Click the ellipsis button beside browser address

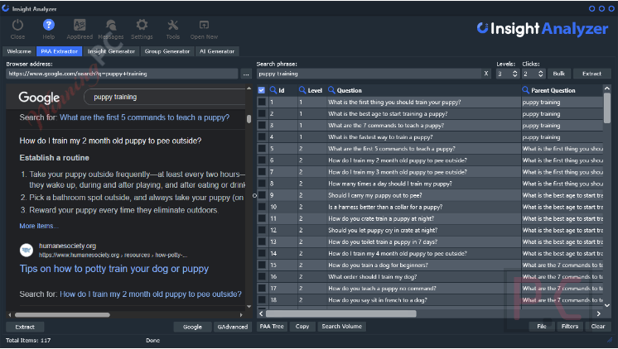[246, 74]
